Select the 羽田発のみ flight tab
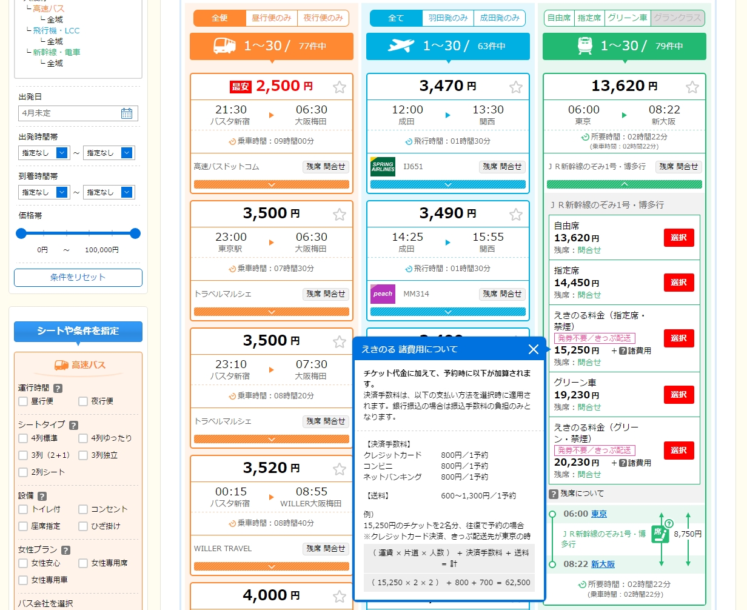The image size is (747, 610). (448, 18)
